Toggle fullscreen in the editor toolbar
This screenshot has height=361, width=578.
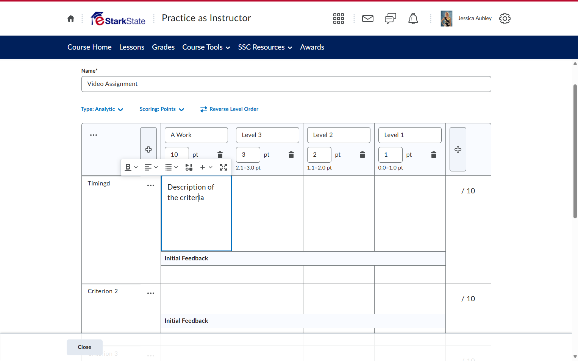pos(223,167)
